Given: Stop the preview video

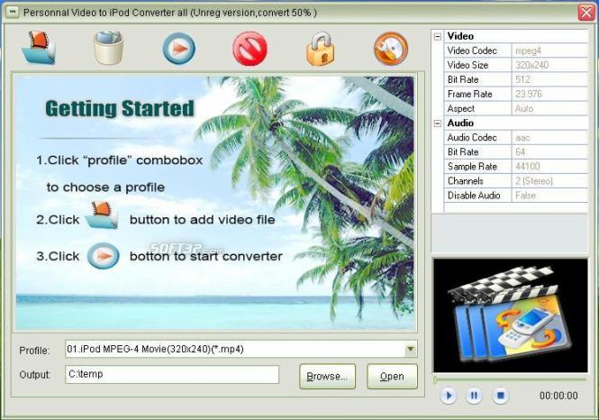Looking at the screenshot, I should click(x=501, y=395).
